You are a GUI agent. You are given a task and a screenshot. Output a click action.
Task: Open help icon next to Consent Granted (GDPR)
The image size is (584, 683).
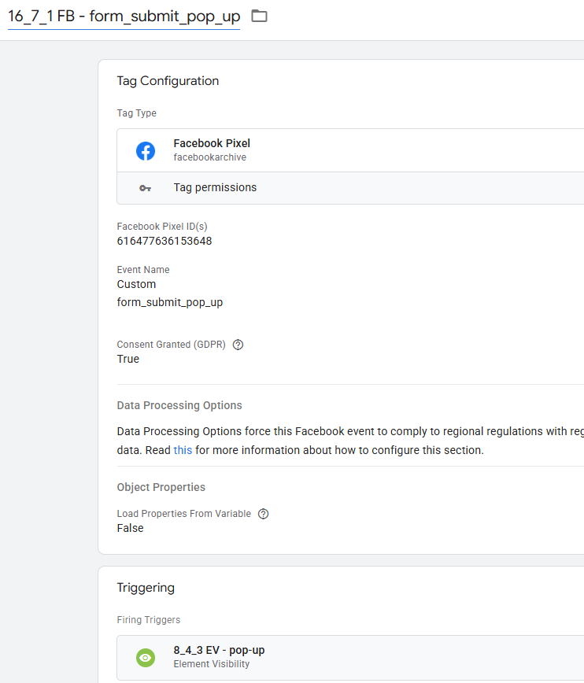point(238,345)
